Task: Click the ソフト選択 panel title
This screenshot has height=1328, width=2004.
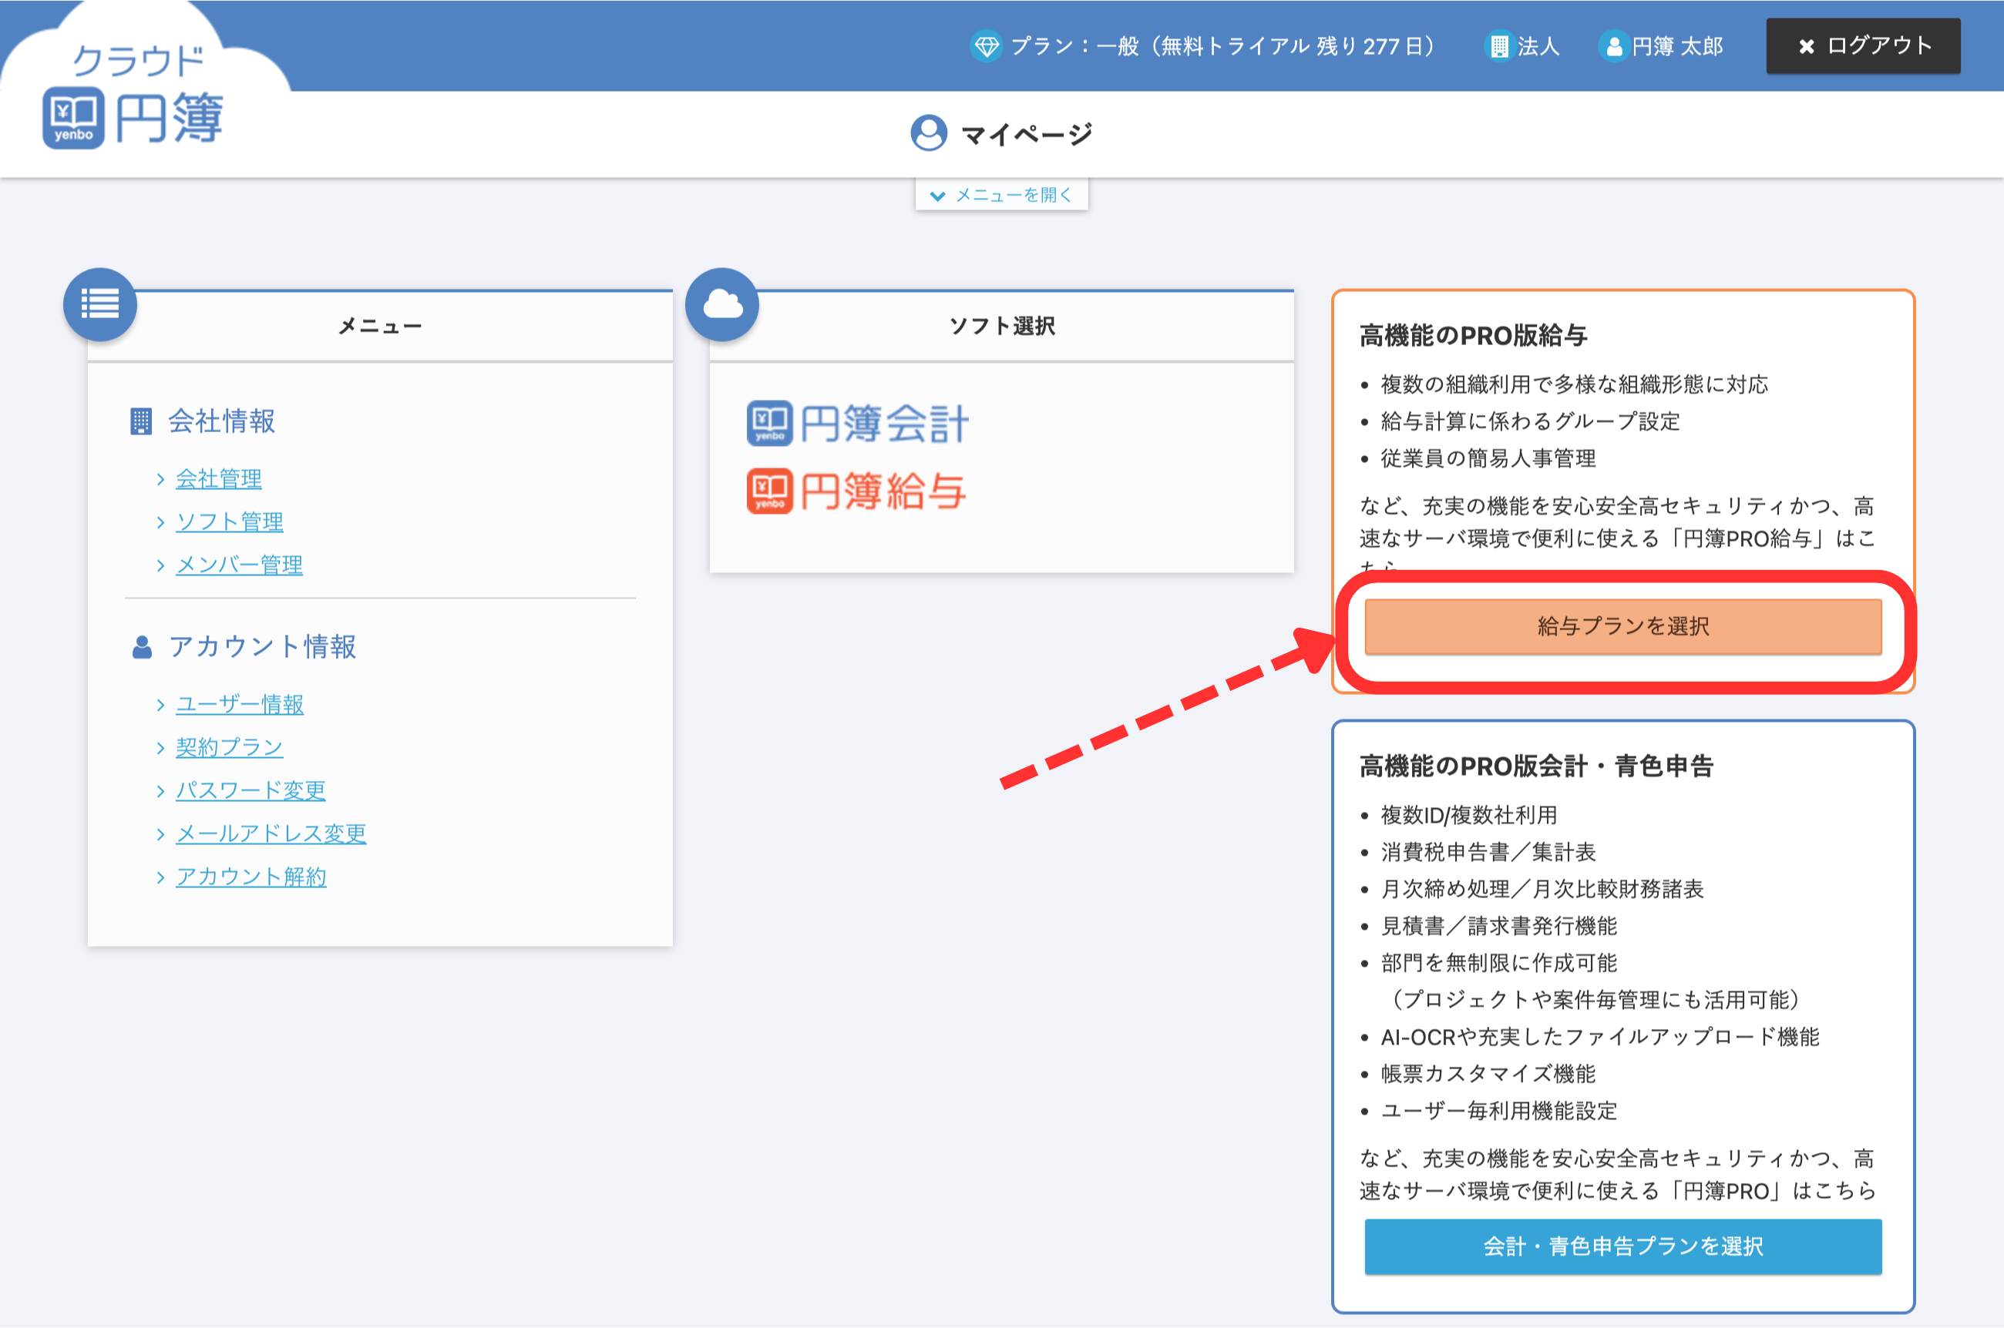Action: [1001, 326]
